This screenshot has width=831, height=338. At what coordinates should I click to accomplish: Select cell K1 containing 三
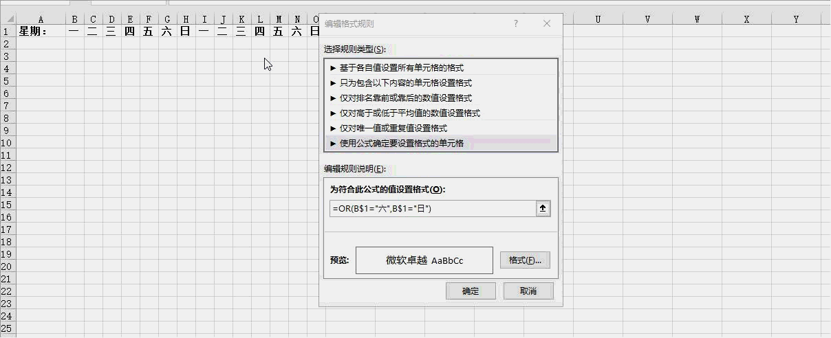[x=241, y=31]
